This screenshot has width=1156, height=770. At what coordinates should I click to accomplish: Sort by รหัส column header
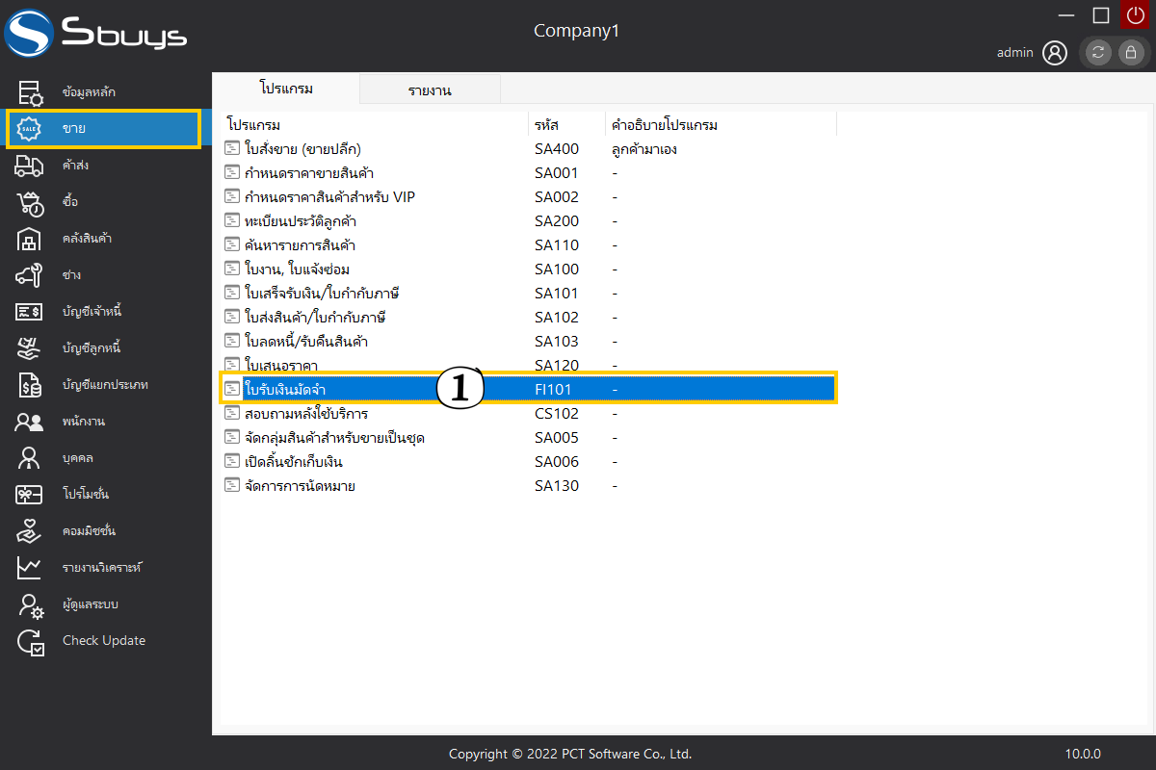click(x=547, y=125)
